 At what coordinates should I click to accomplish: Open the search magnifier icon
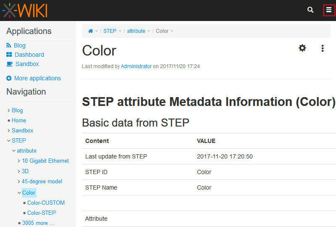(310, 10)
